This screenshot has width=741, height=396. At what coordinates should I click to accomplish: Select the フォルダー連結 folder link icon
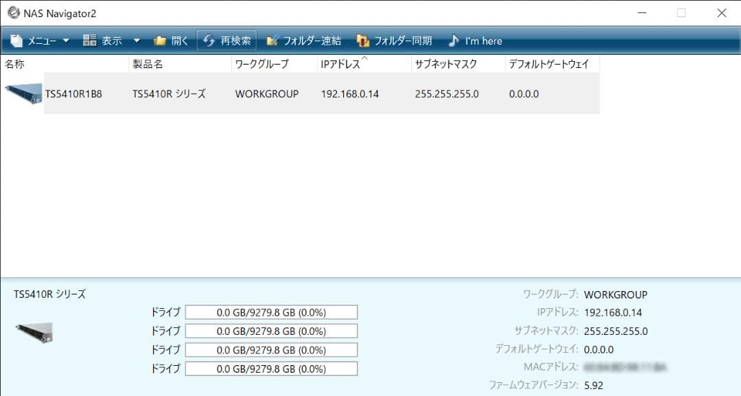point(274,40)
